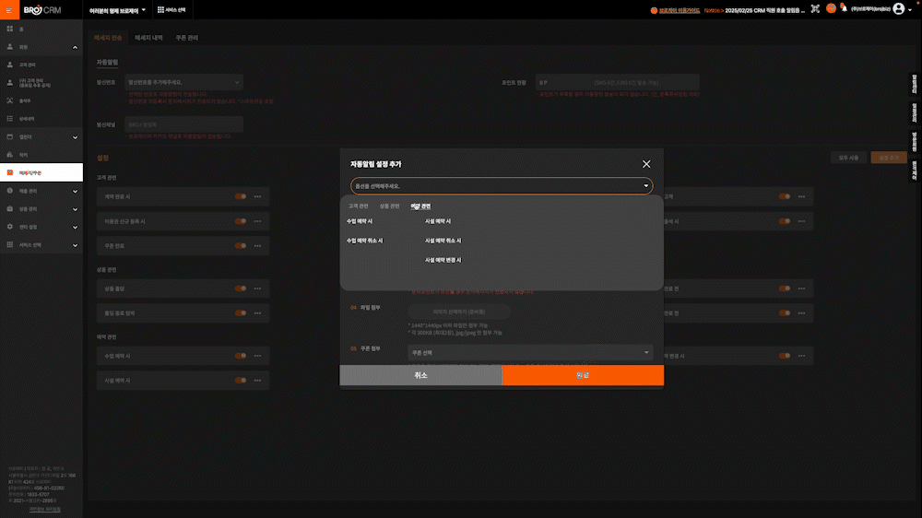Toggle the background 시설 예약 시 switch
The image size is (922, 518).
point(241,381)
